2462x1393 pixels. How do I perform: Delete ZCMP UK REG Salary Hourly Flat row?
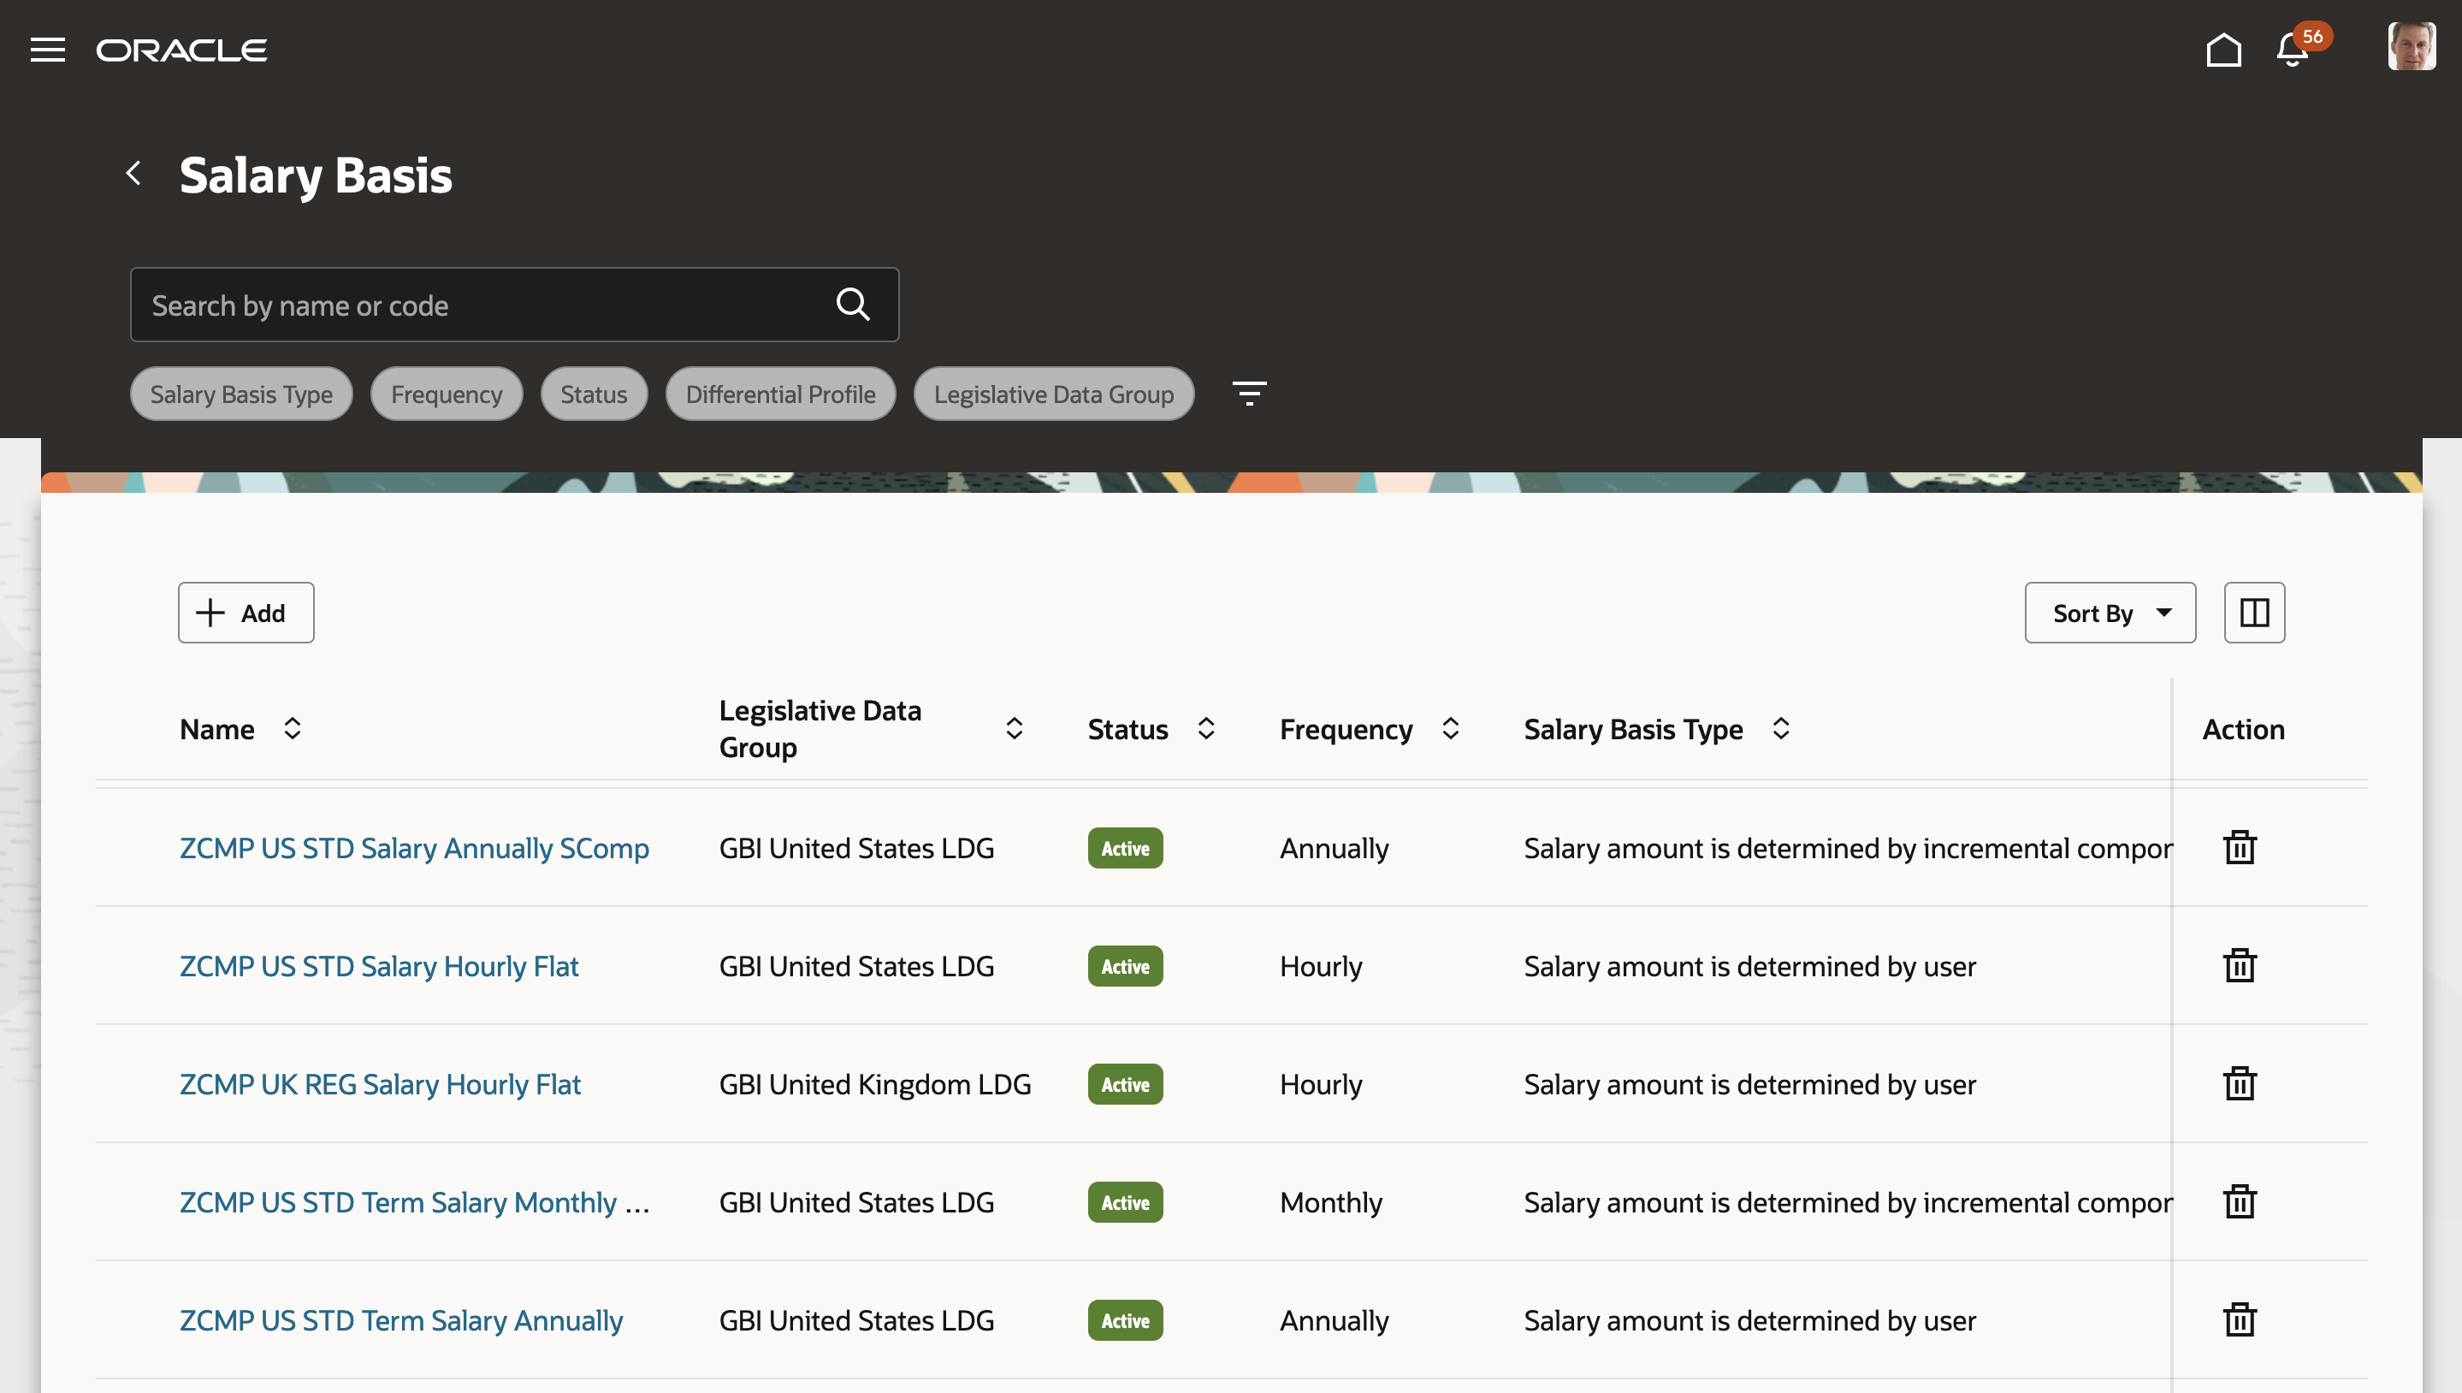tap(2239, 1084)
